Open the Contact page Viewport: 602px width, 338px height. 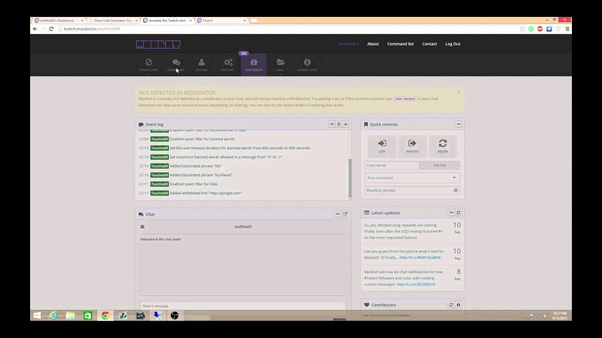pos(429,44)
